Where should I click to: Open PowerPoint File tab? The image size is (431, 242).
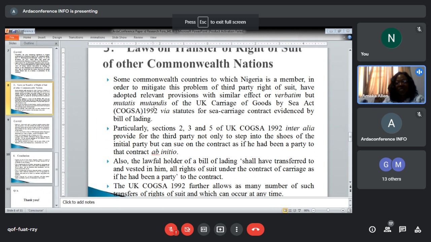tap(12, 37)
